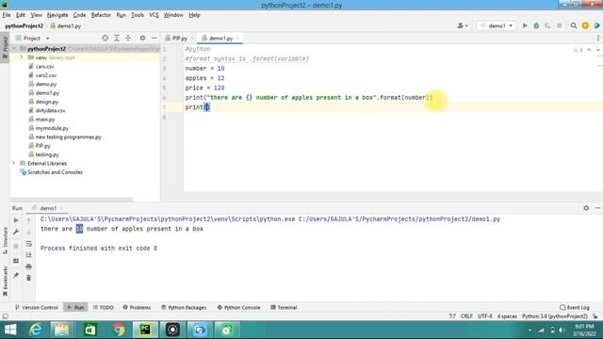Hide the Project tool window

pyautogui.click(x=155, y=38)
